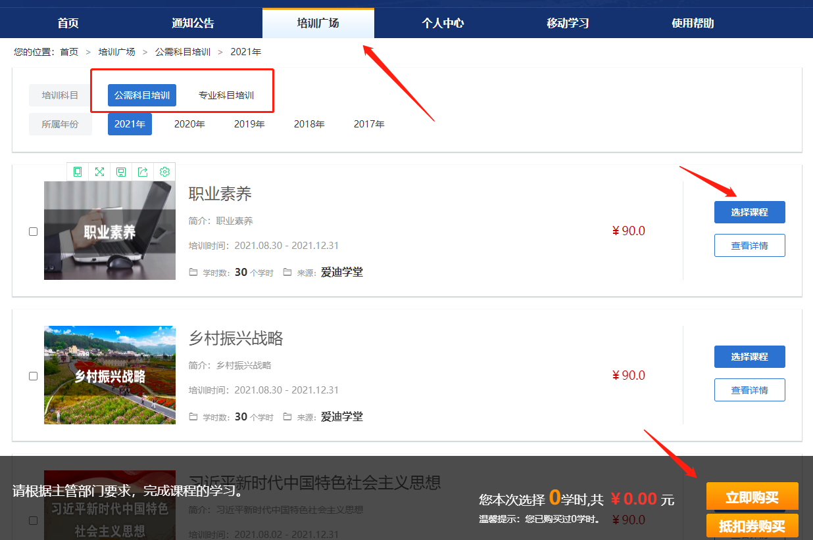This screenshot has width=813, height=540.
Task: Click the 抵扣券购买 button
Action: click(x=752, y=526)
